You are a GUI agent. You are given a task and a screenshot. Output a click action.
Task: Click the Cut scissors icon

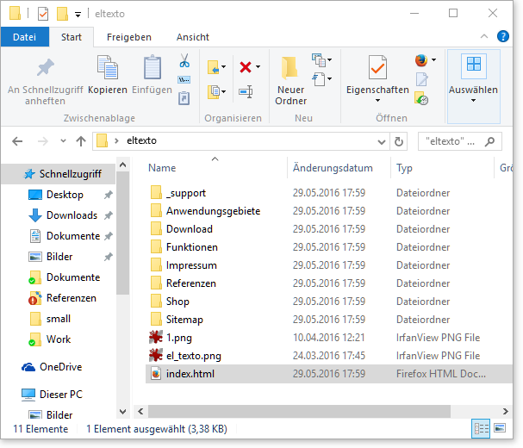pos(184,60)
